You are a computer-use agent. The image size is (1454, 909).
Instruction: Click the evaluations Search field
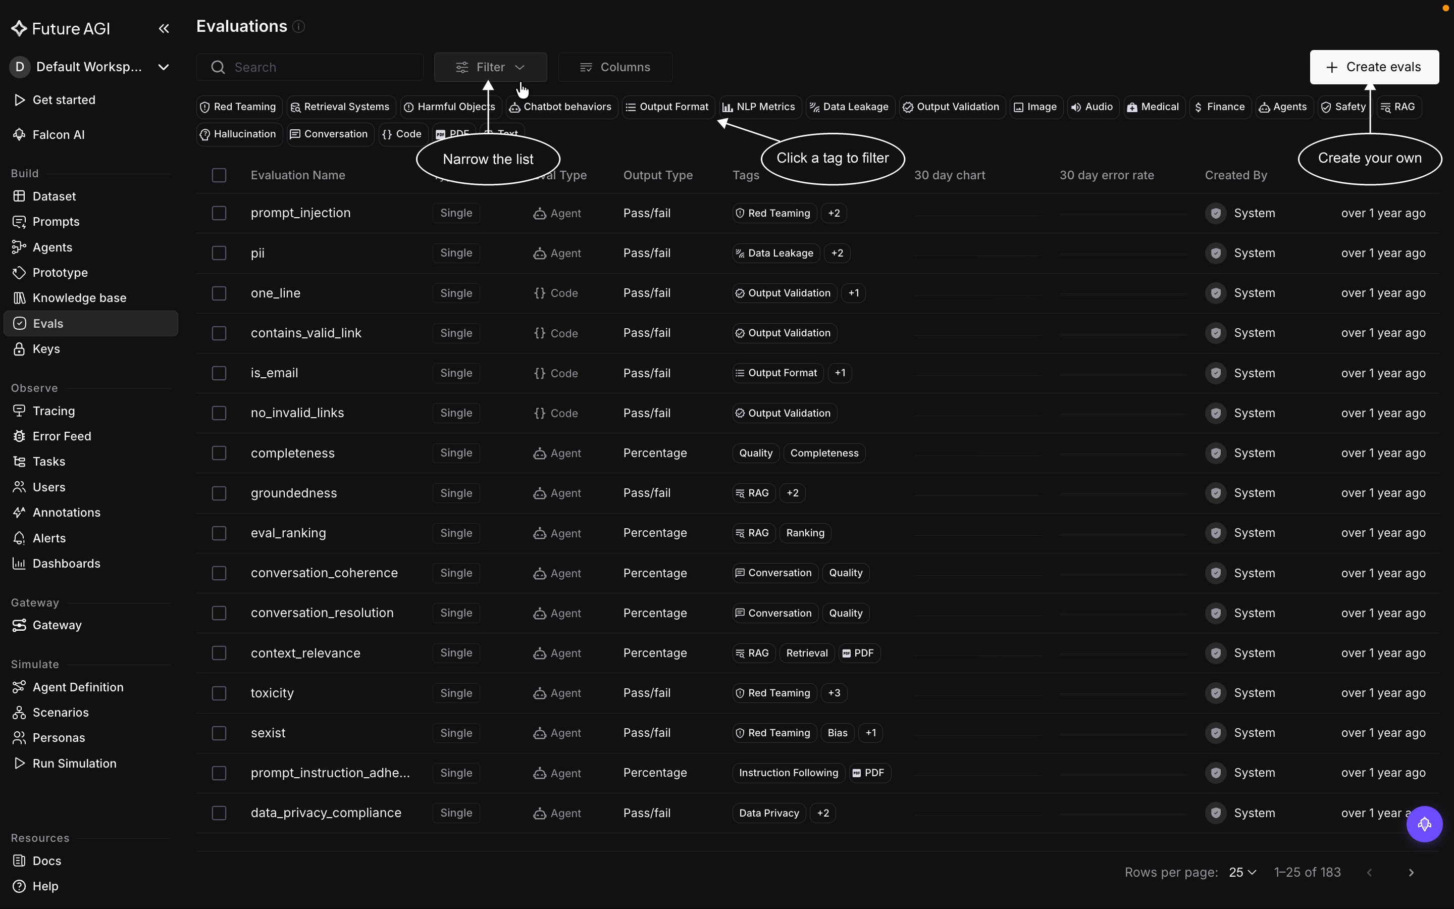pos(310,67)
